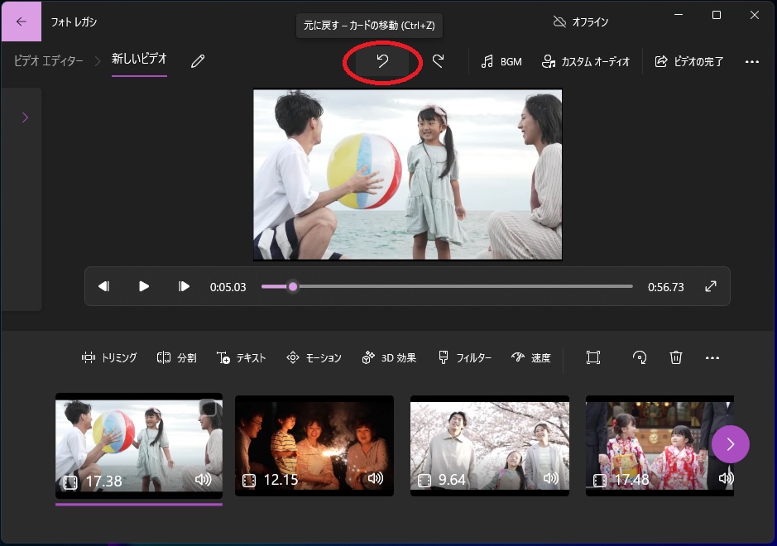Viewport: 777px width, 546px height.
Task: Minimize the フォト レガシ window
Action: [679, 15]
